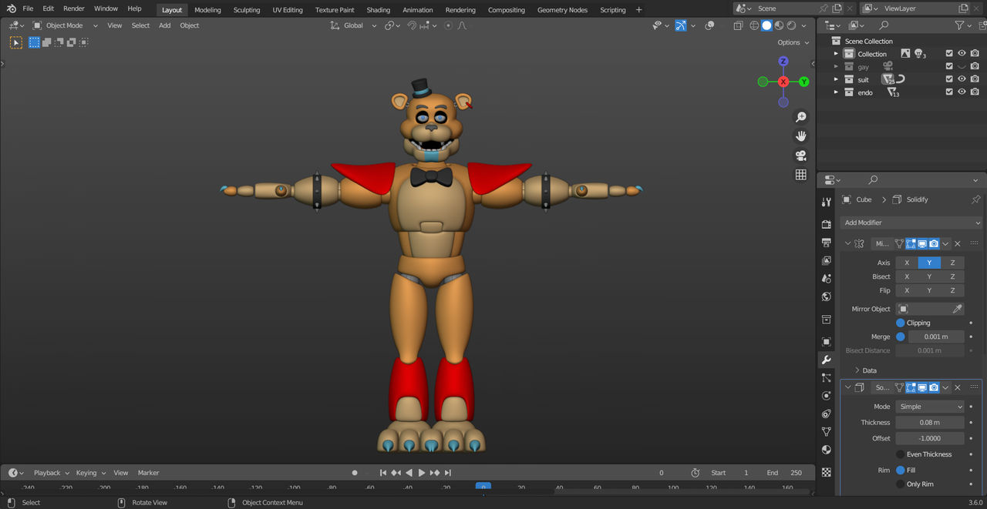Click the pan hand viewport icon
Image resolution: width=987 pixels, height=509 pixels.
pyautogui.click(x=801, y=136)
